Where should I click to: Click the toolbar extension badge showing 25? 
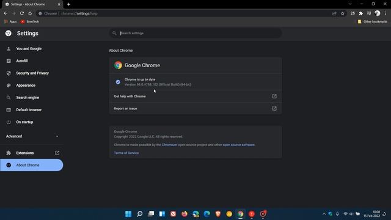353,13
